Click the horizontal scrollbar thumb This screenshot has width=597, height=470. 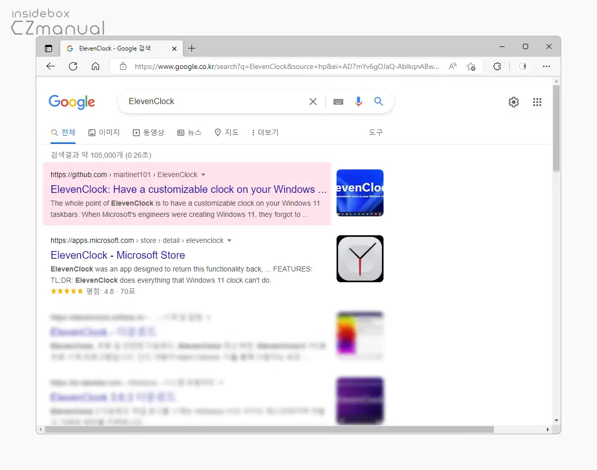coord(269,429)
